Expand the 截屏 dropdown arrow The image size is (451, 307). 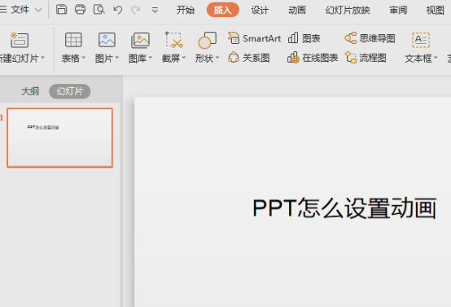coord(184,58)
